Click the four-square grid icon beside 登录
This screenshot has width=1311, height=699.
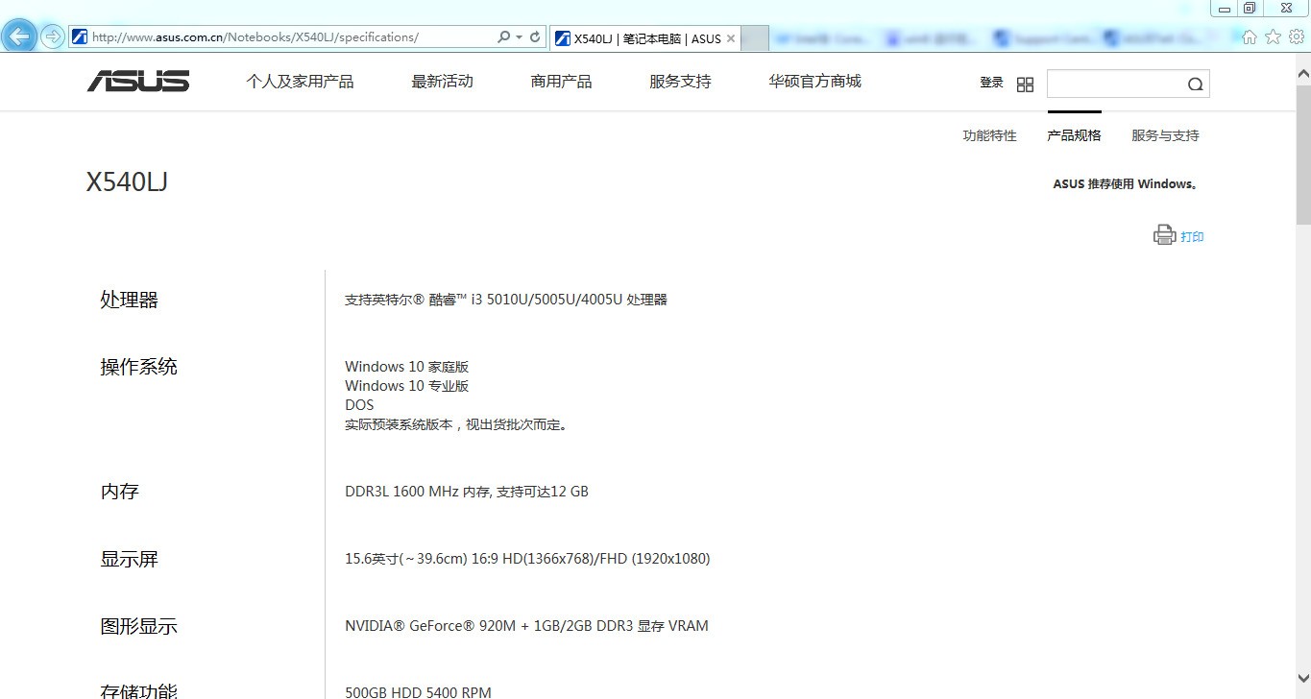pos(1025,84)
